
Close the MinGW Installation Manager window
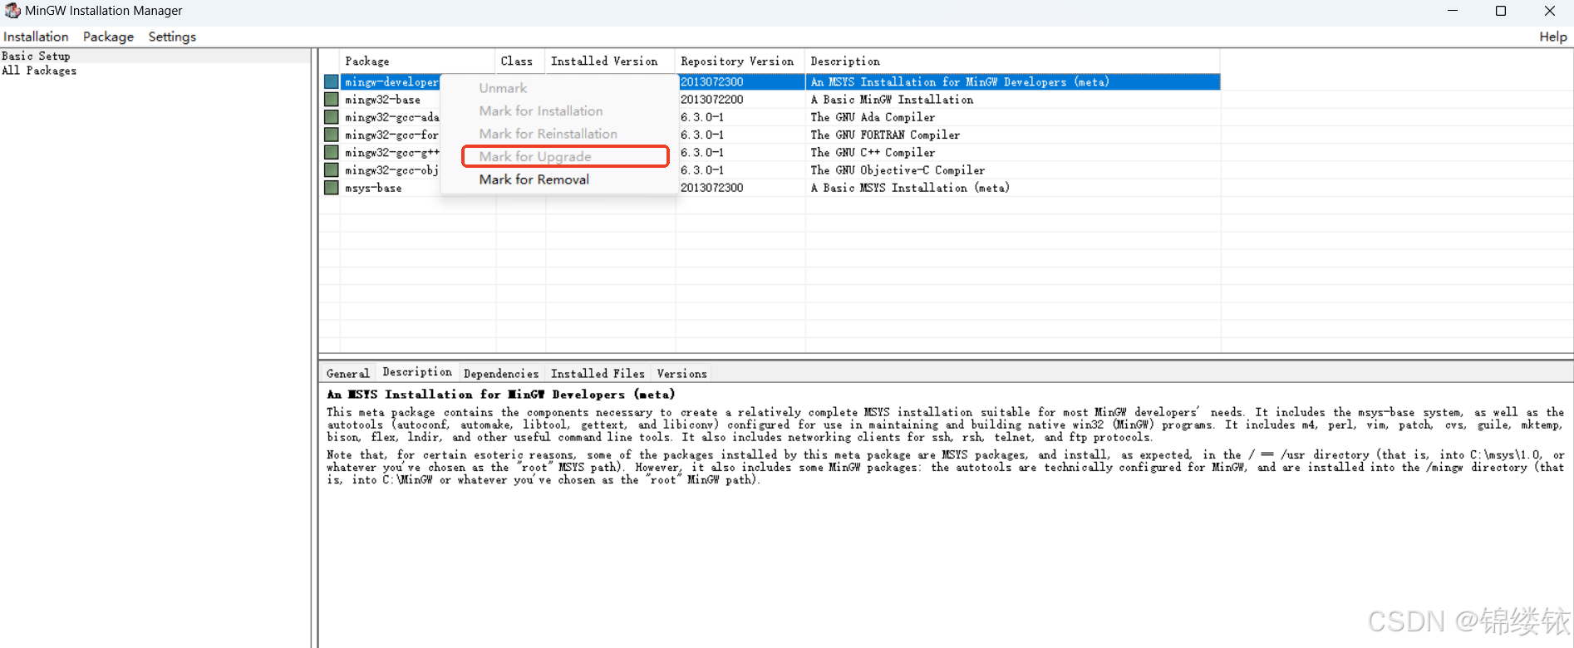tap(1550, 11)
